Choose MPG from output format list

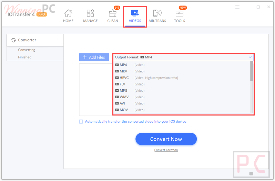(x=182, y=91)
